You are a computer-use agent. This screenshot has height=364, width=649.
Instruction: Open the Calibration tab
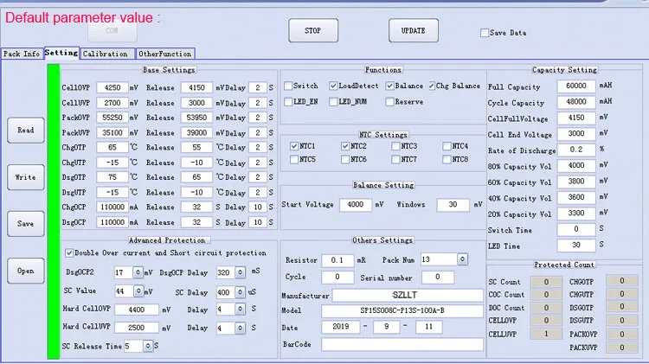click(107, 54)
